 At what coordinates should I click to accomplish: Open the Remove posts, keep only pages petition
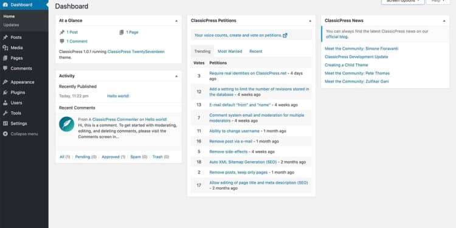click(x=238, y=173)
